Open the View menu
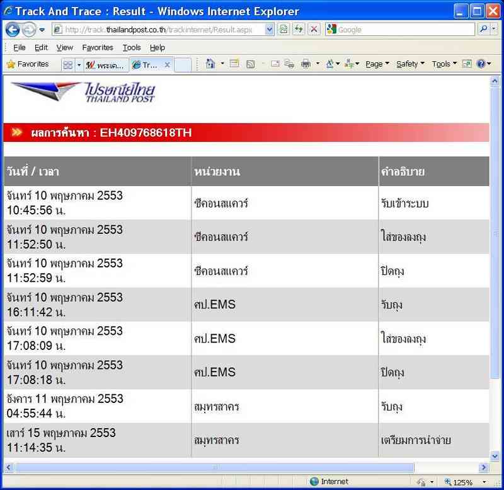Image resolution: width=504 pixels, height=490 pixels. [x=64, y=47]
